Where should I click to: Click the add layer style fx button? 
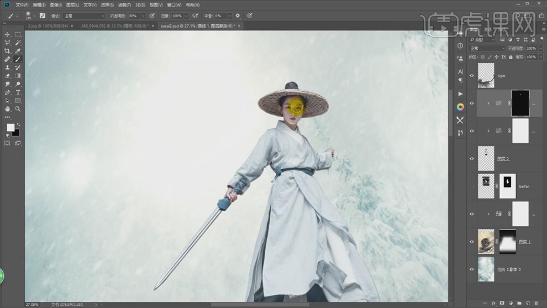(493, 303)
